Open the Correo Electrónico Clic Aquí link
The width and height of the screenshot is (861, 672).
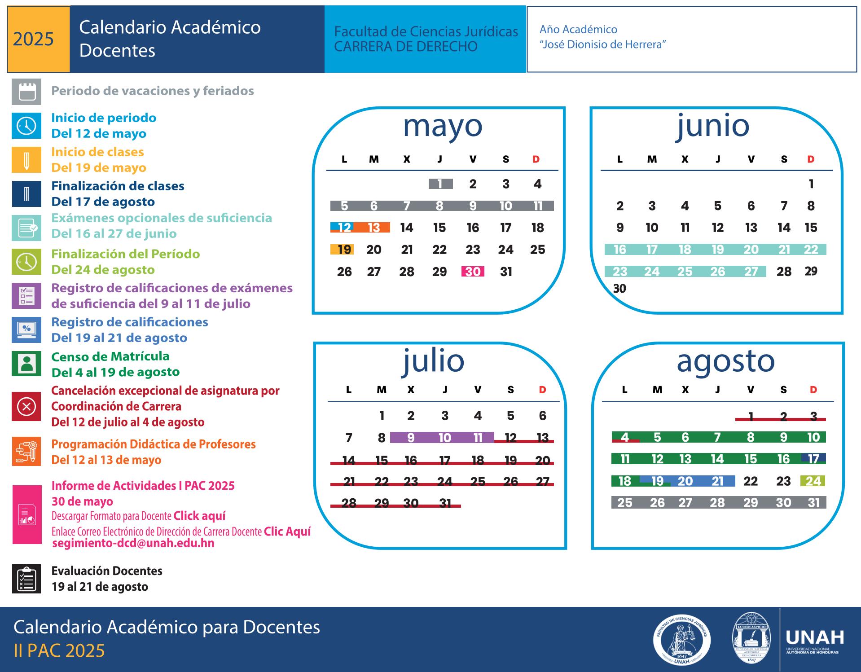pyautogui.click(x=287, y=531)
